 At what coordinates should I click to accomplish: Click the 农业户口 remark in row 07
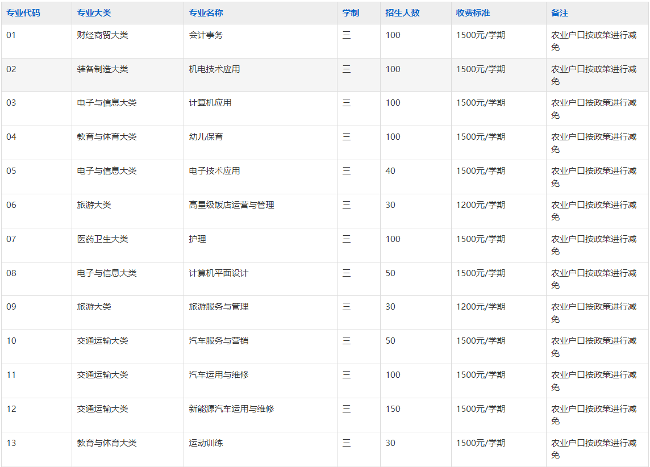594,245
